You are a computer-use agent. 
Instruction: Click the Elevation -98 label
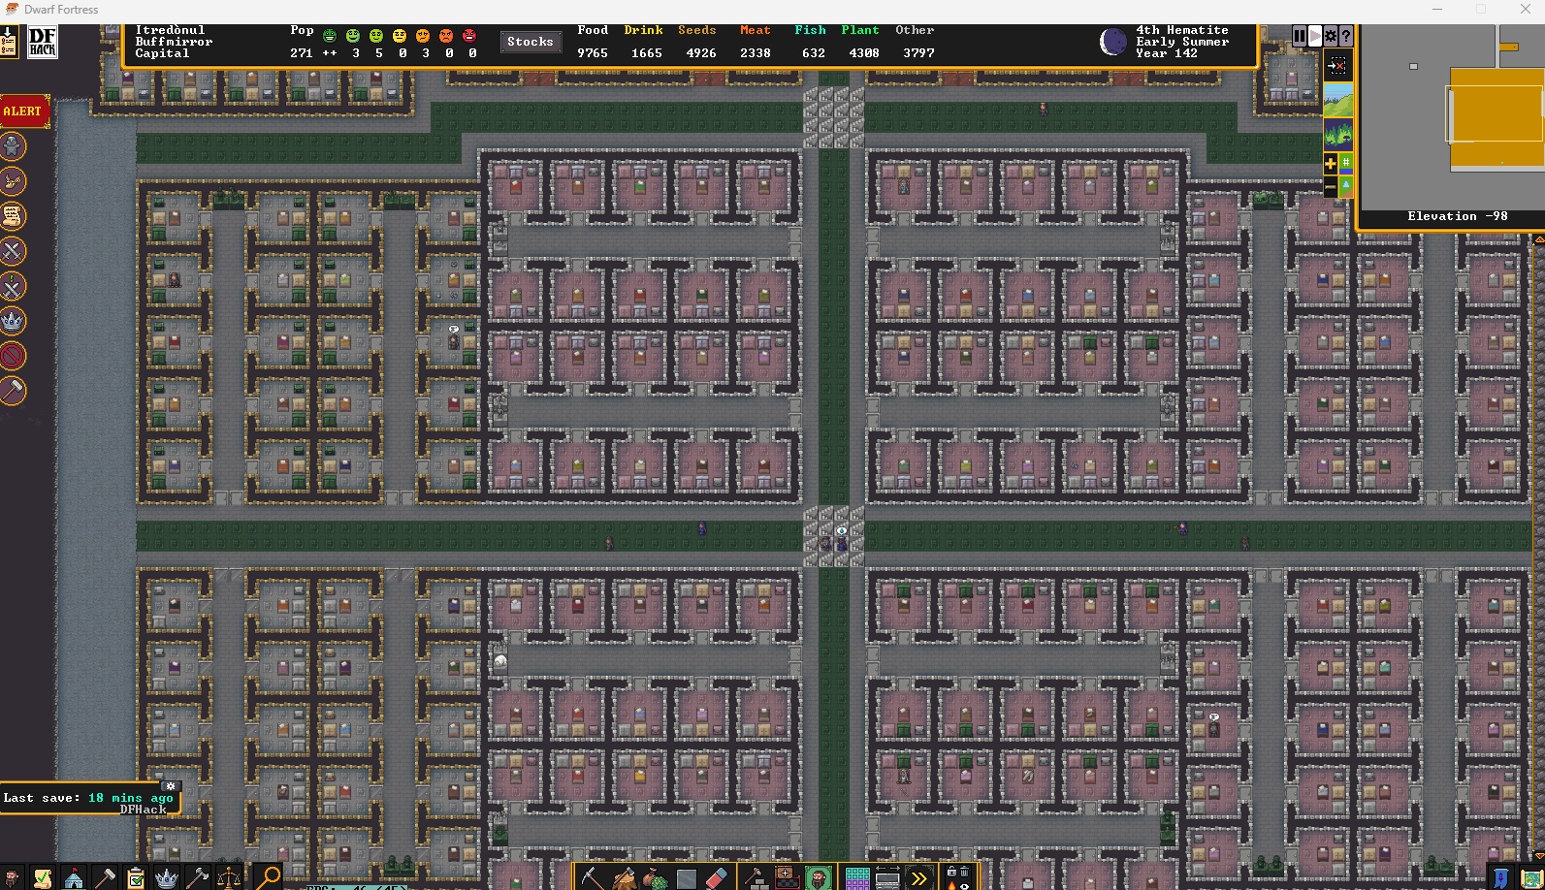click(1458, 216)
